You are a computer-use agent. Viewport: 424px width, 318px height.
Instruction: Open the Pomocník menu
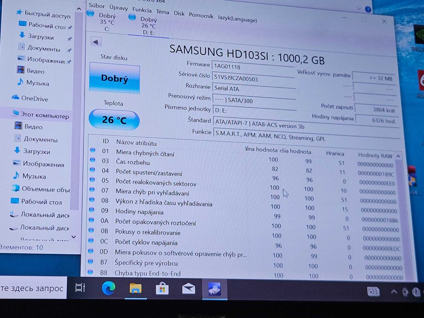pyautogui.click(x=201, y=16)
